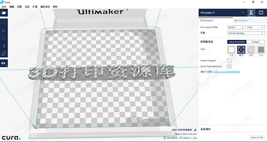Viewport: 267px width, 142px height.
Task: Select the dense (紧密) infill icon
Action: click(x=251, y=50)
